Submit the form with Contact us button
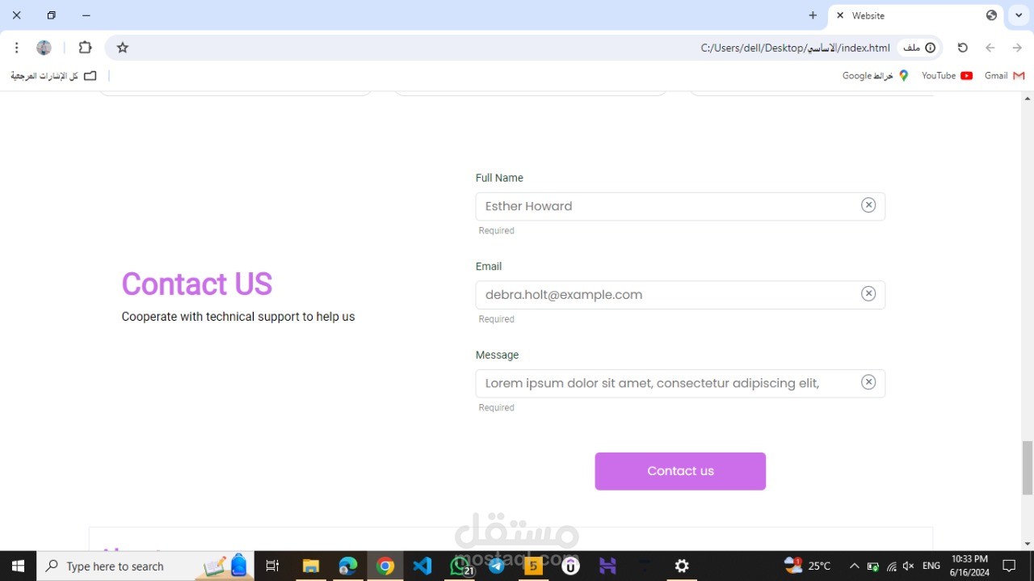Image resolution: width=1034 pixels, height=581 pixels. 680,471
